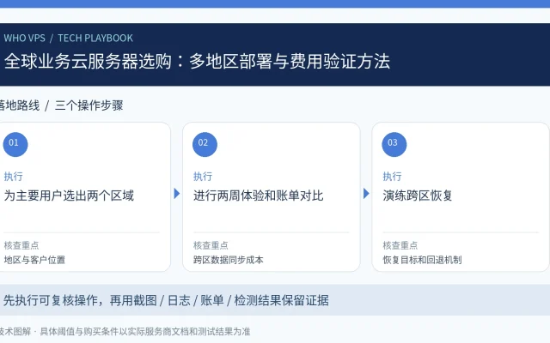Click the 03 step number badge

394,144
